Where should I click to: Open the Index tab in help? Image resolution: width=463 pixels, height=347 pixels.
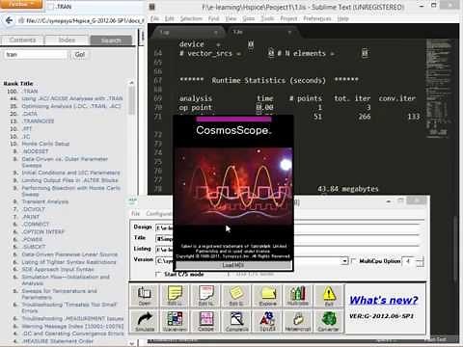pyautogui.click(x=67, y=40)
